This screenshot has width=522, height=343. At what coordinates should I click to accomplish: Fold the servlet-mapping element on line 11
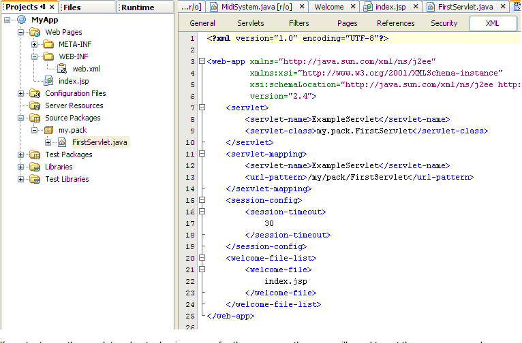tap(202, 154)
